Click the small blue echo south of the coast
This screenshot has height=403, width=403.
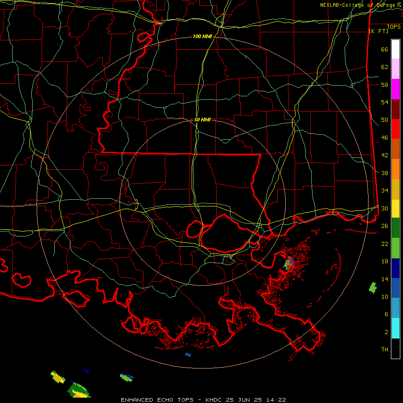tap(188, 355)
